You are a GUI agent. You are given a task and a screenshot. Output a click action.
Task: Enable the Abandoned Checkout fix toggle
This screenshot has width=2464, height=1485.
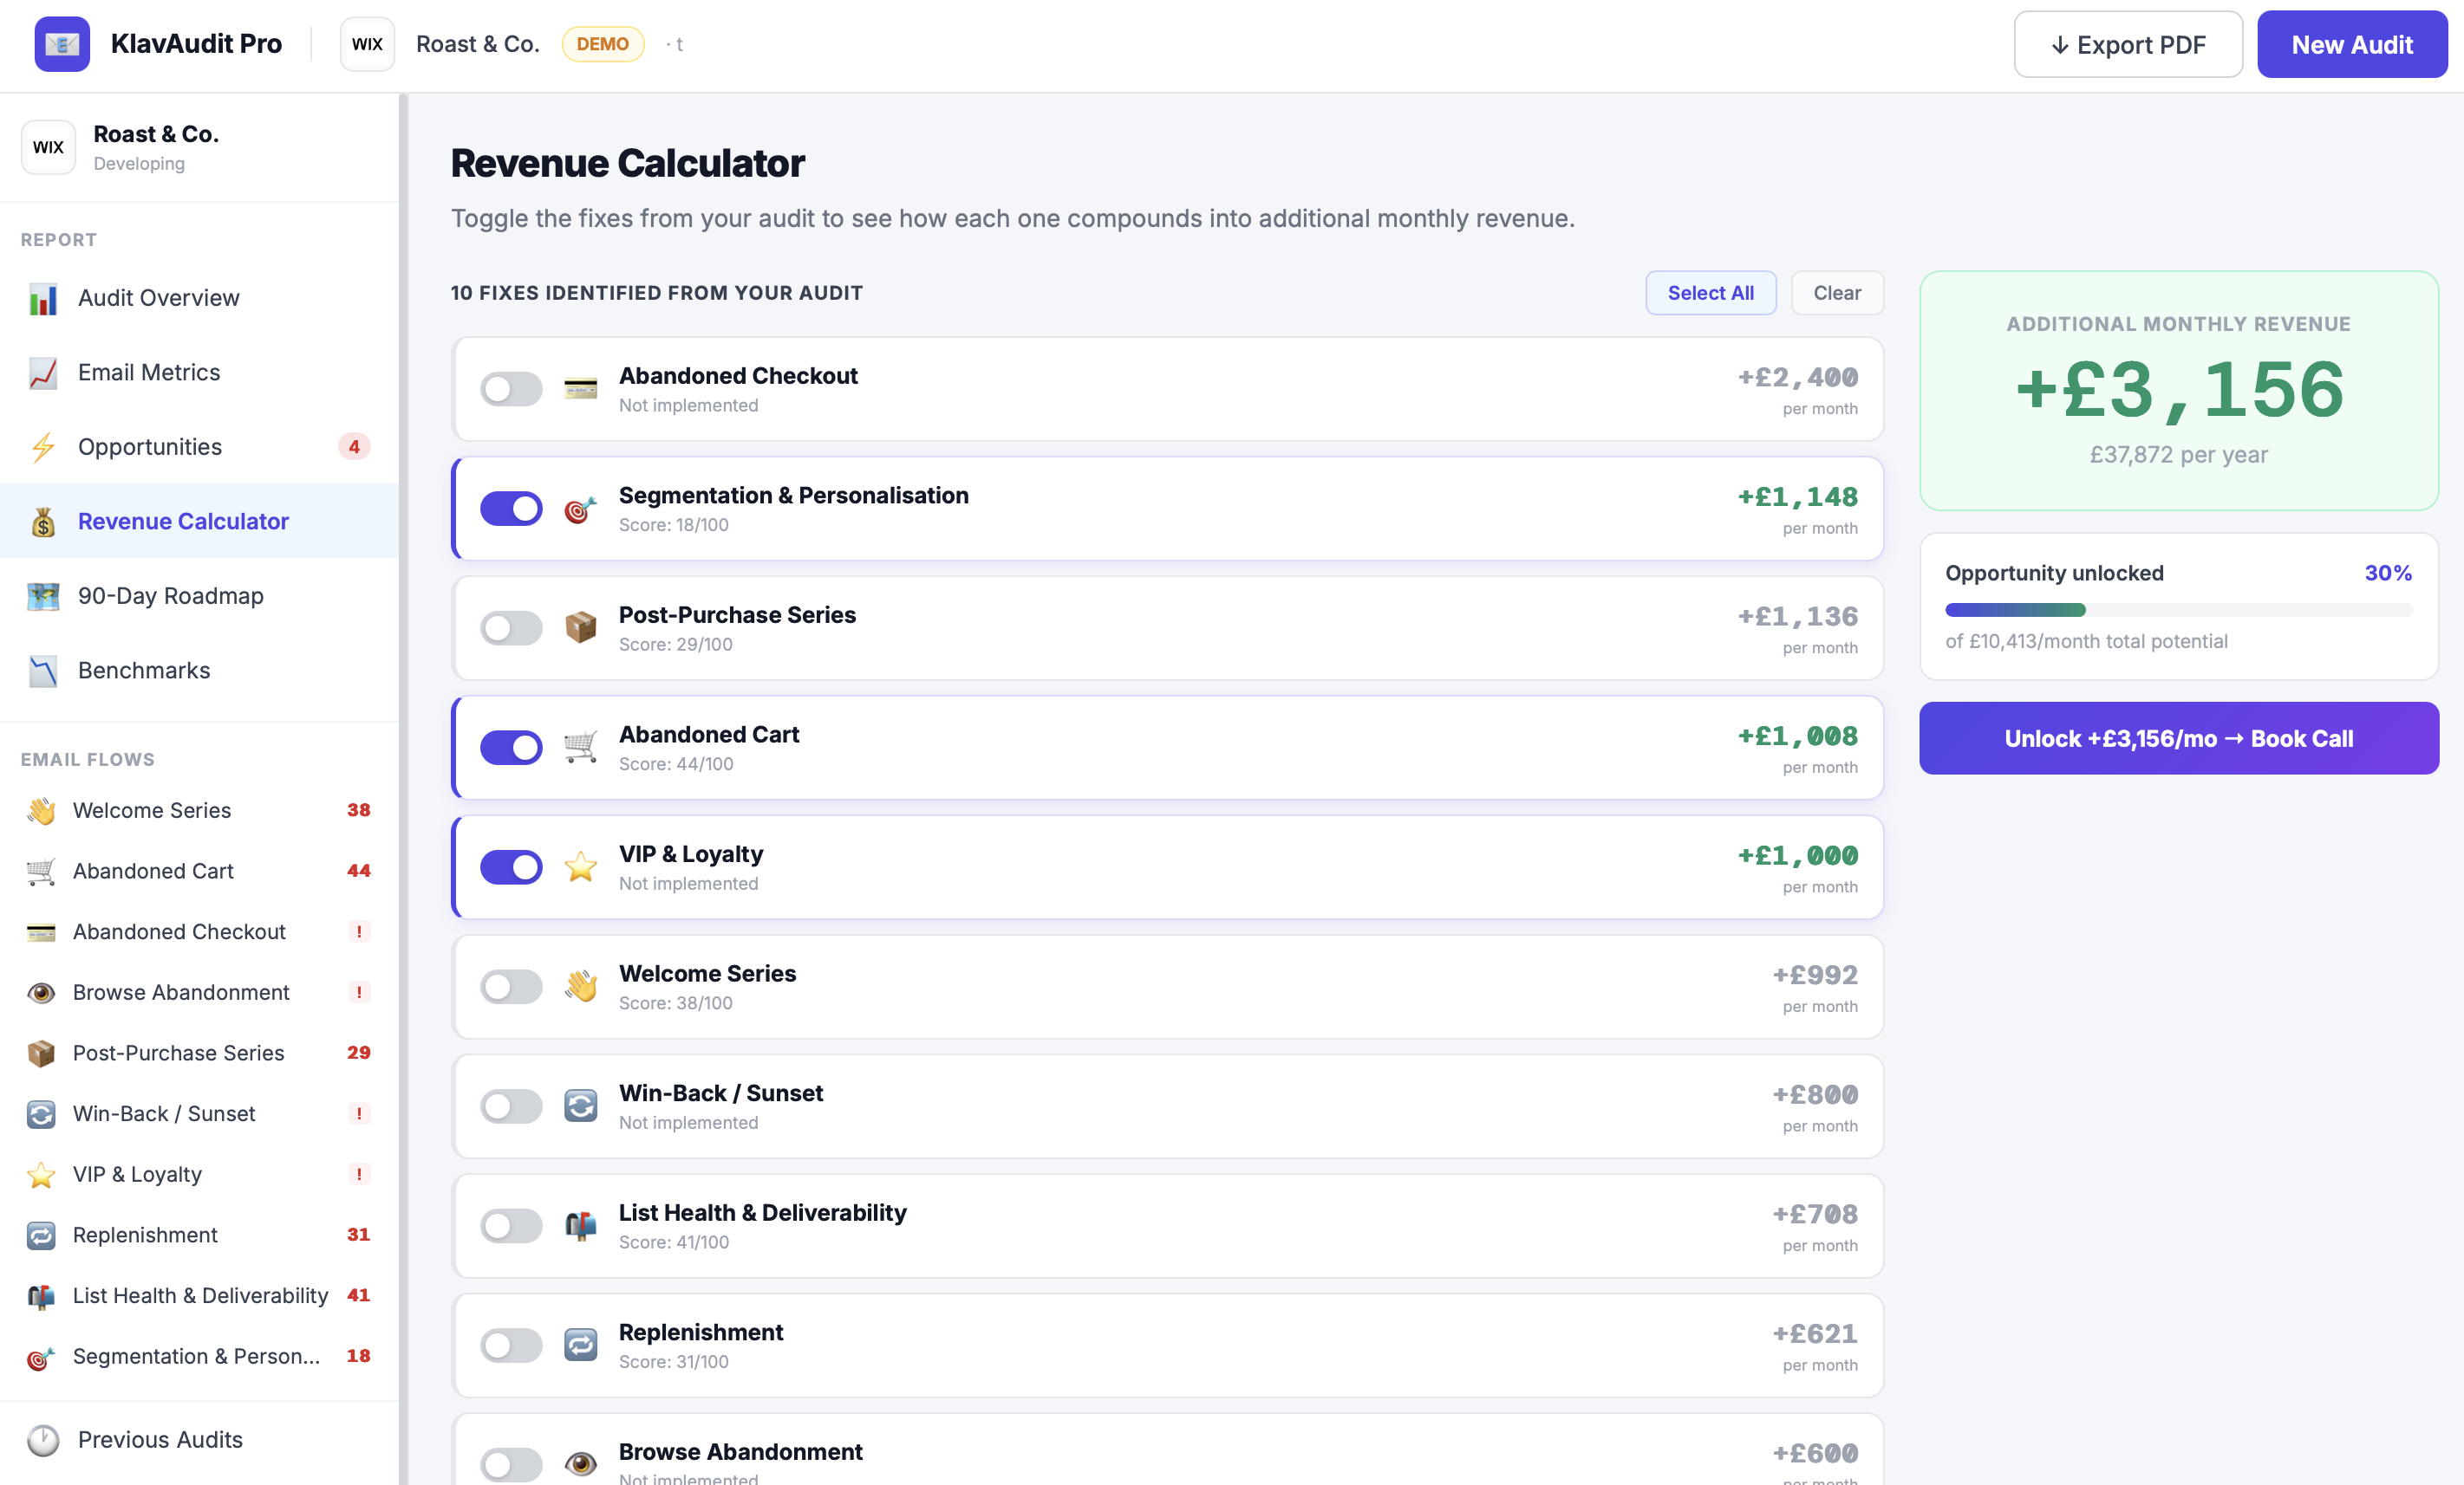511,390
